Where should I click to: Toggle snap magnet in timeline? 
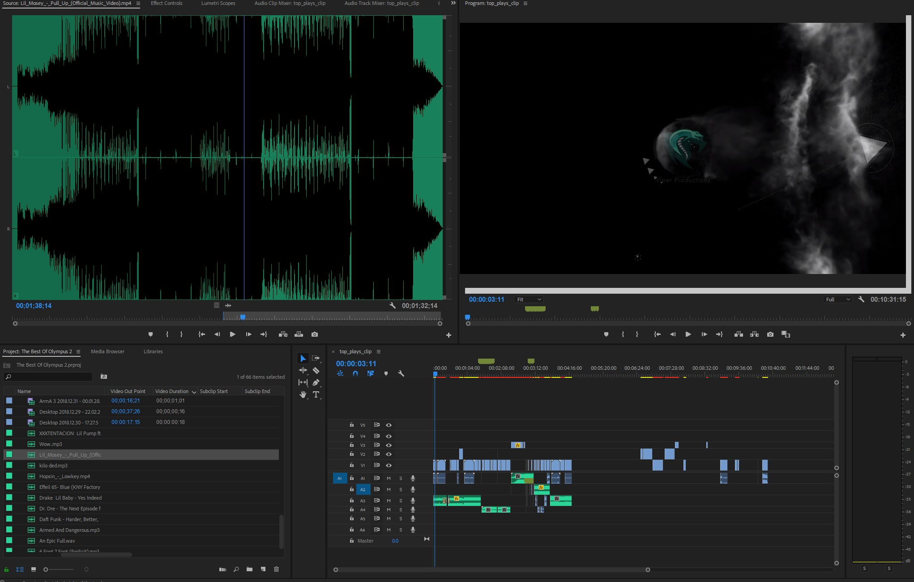355,373
